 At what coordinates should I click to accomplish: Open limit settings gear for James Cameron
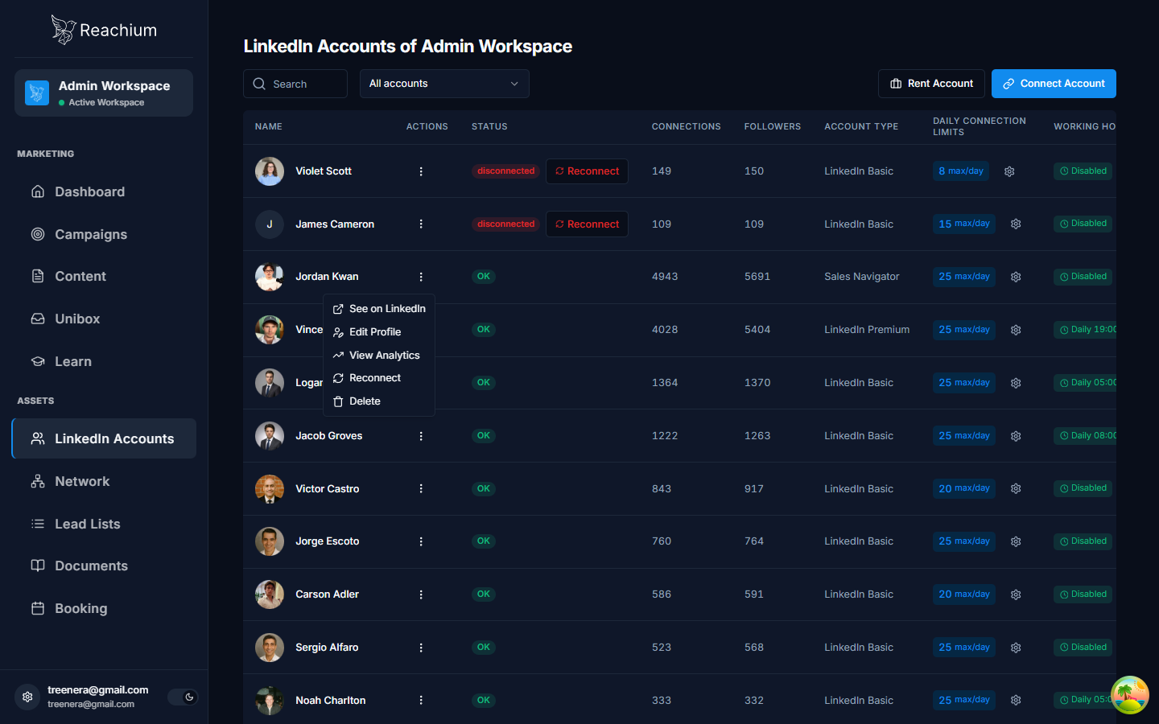click(x=1016, y=224)
